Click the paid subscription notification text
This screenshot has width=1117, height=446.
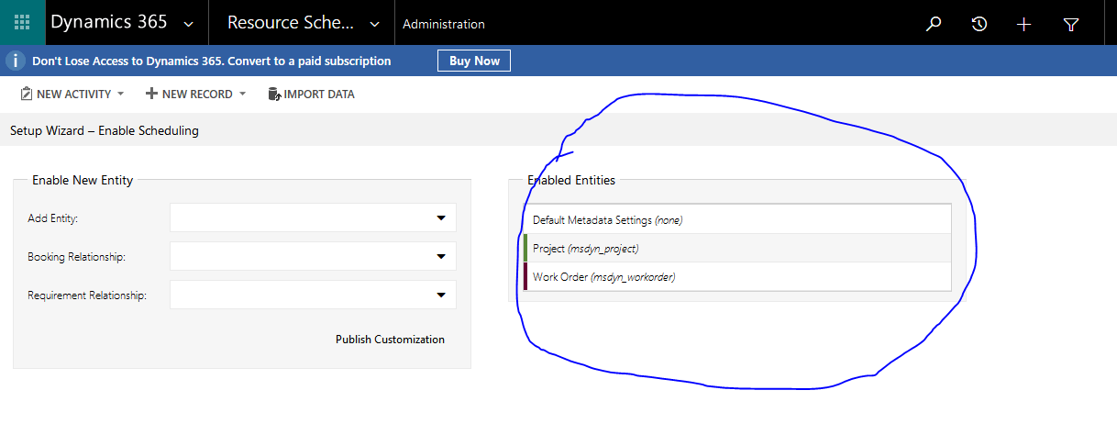point(212,61)
